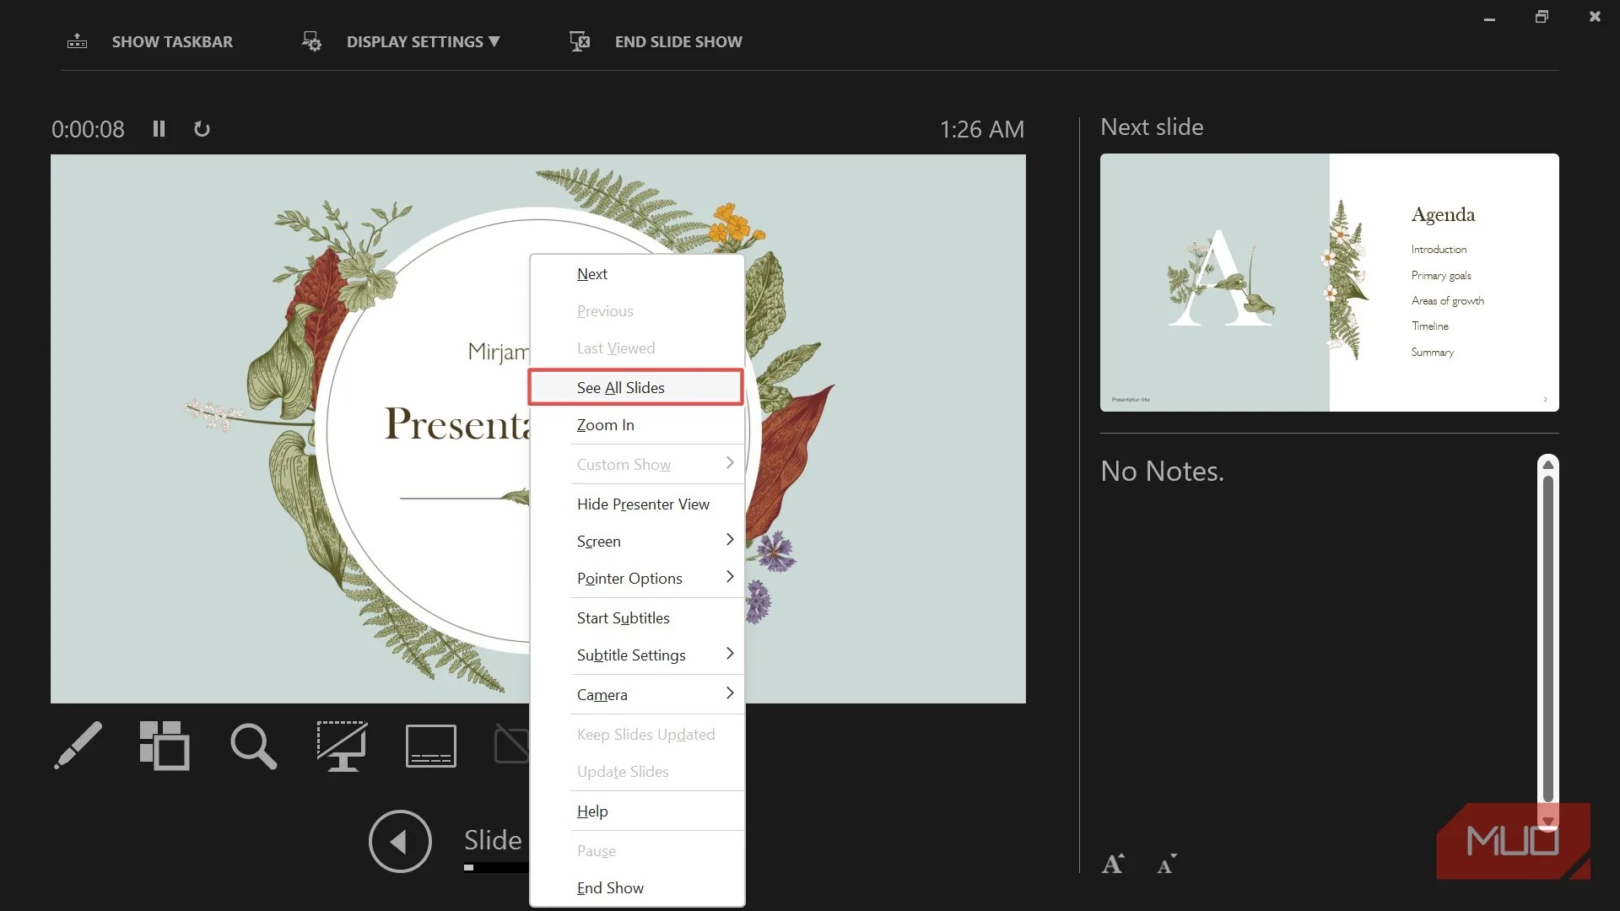Select the Zoom into slide magnifier icon
The image size is (1620, 911).
click(x=253, y=747)
